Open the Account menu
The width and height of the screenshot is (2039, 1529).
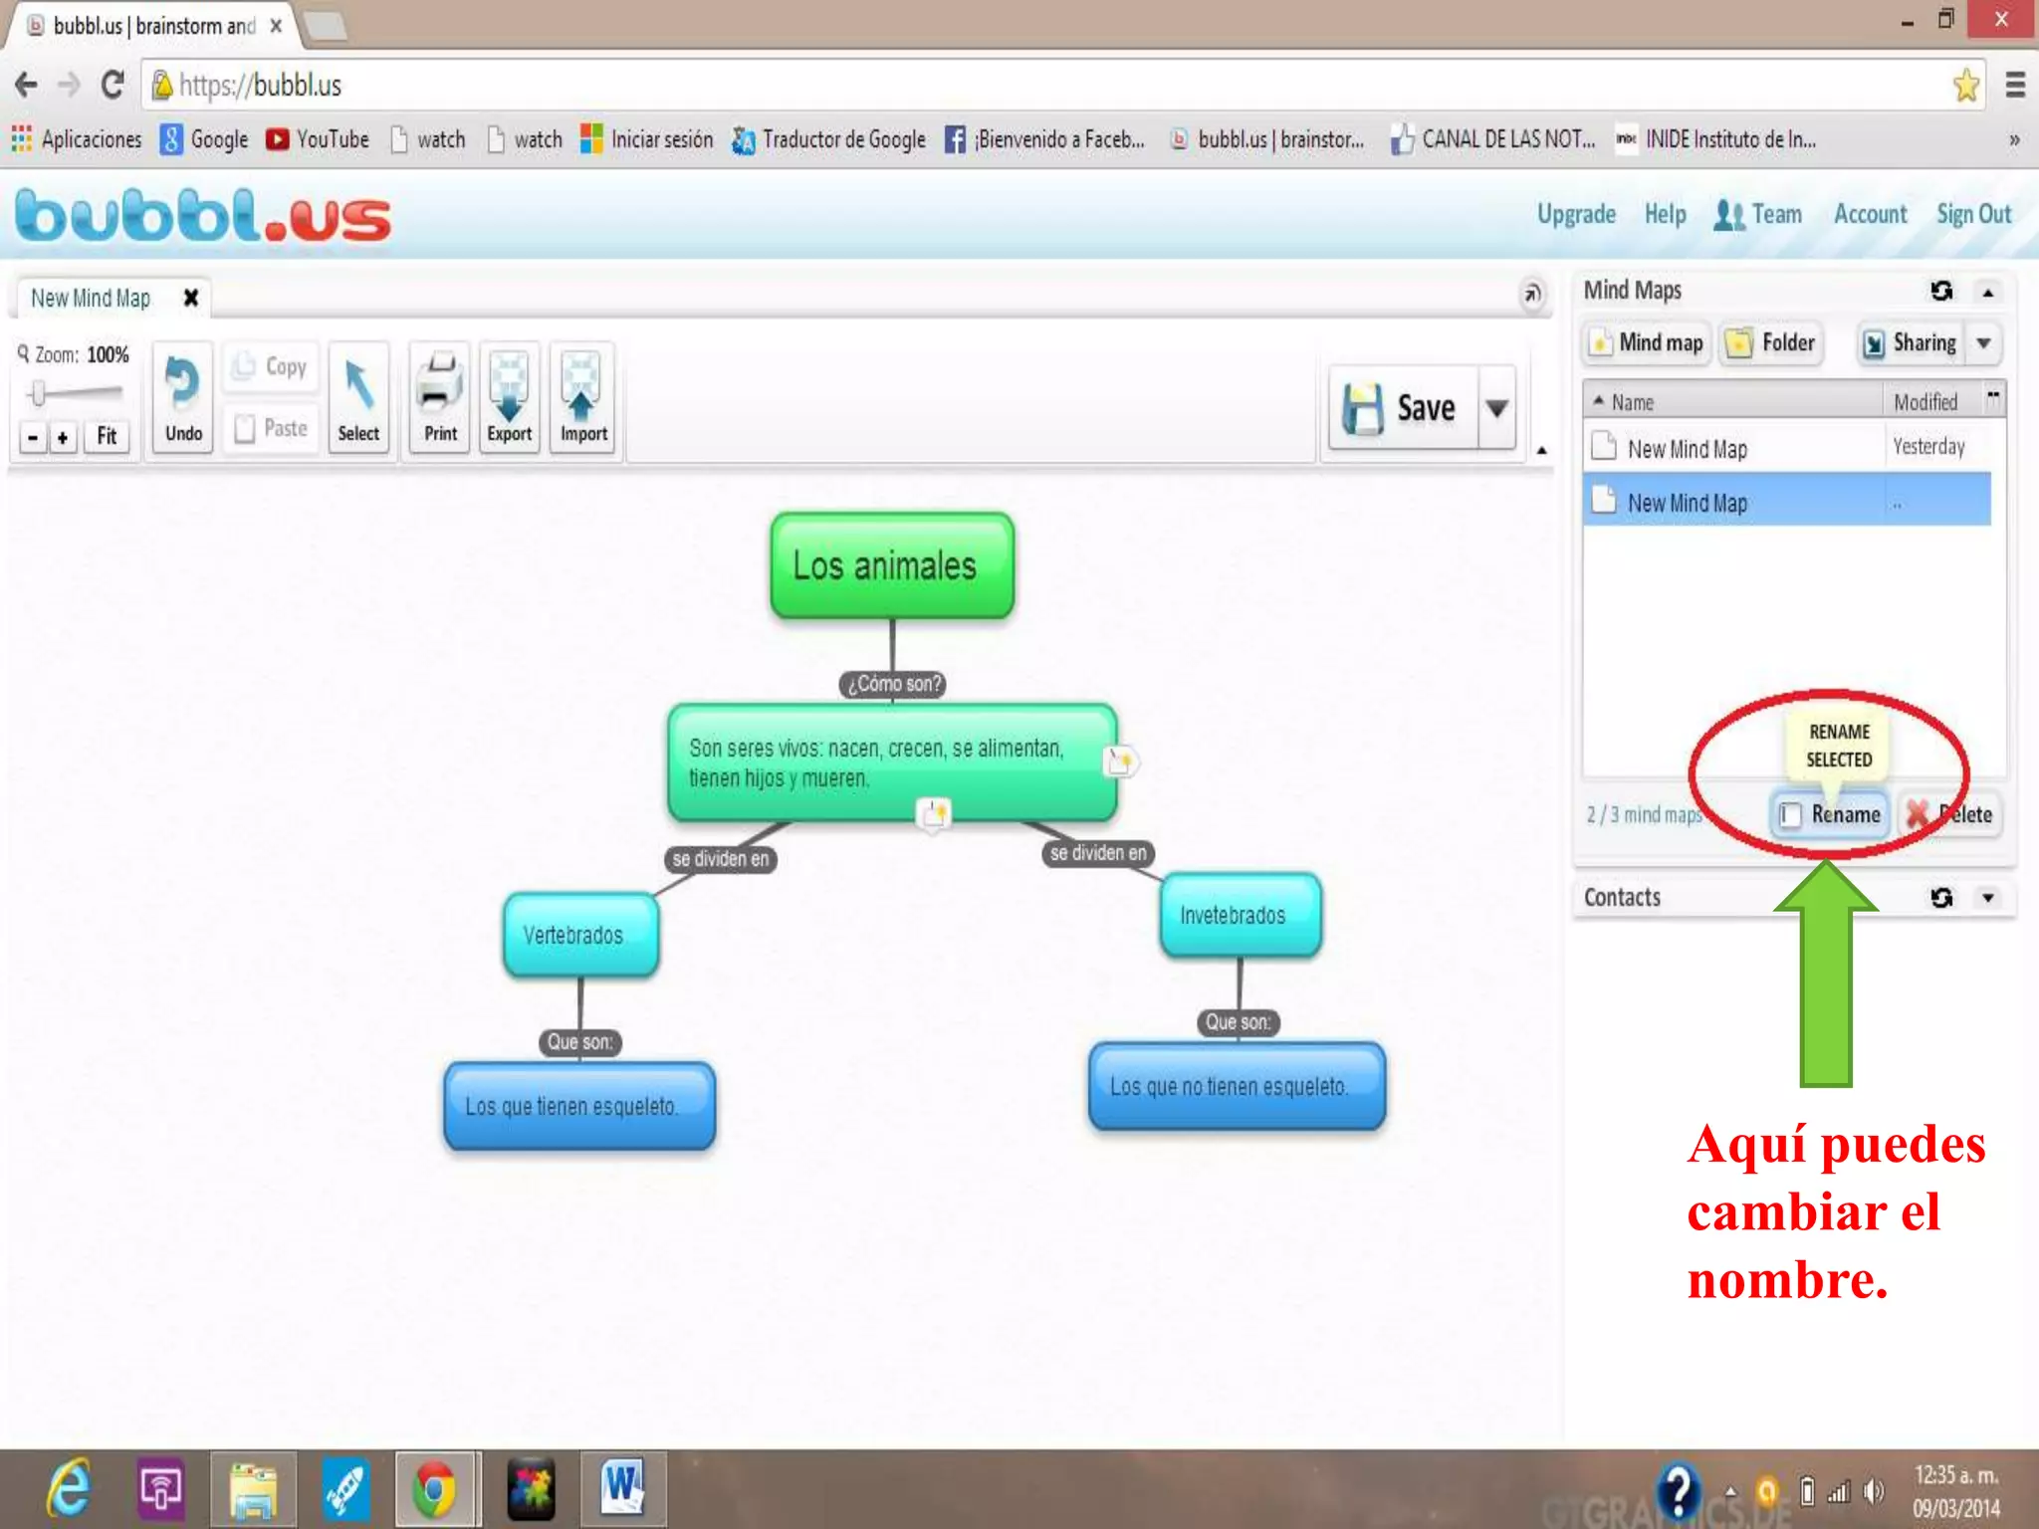[1870, 214]
